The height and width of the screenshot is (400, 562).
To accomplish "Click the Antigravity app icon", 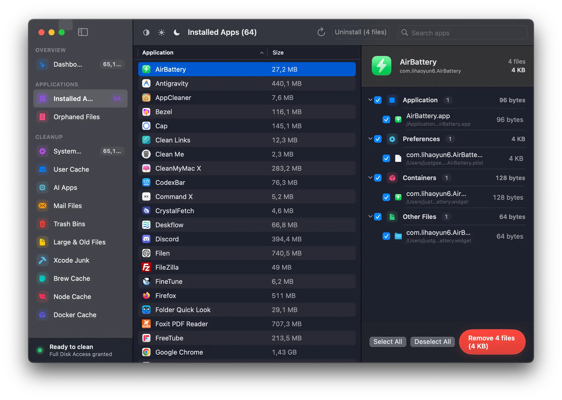I will click(146, 83).
